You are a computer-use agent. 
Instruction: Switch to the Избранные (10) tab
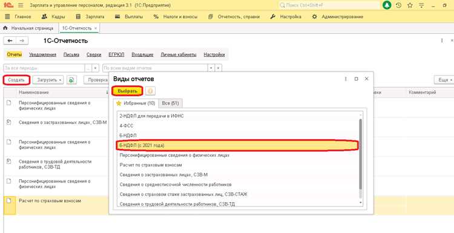point(136,103)
